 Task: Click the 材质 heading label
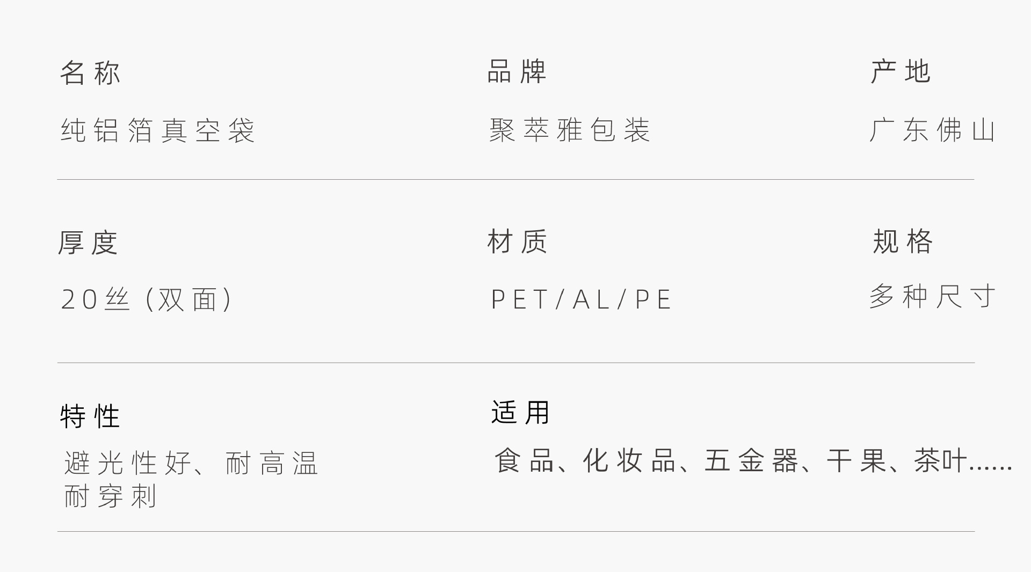tap(517, 241)
